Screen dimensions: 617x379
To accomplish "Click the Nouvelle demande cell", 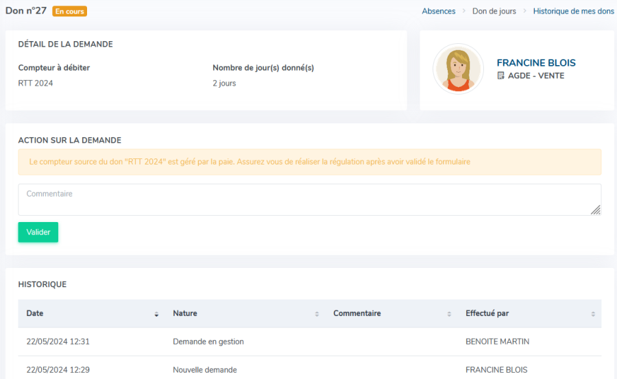I will (204, 370).
